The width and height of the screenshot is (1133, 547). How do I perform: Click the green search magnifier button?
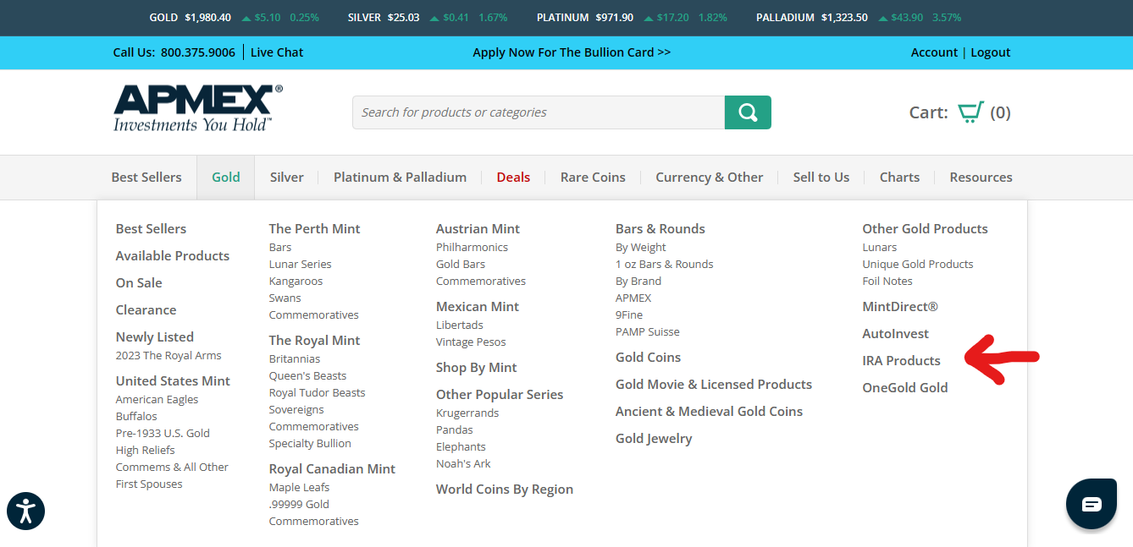747,112
